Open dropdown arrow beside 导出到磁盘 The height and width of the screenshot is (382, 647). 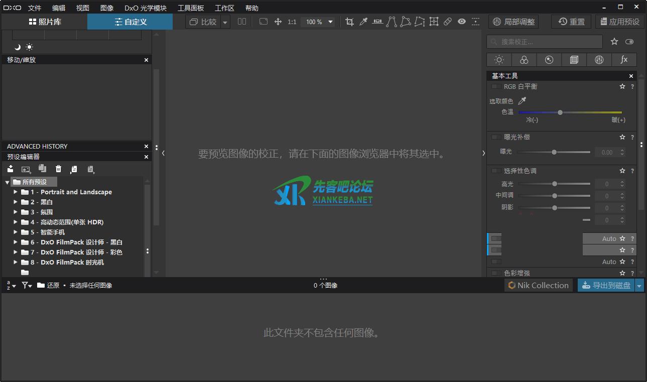(639, 286)
